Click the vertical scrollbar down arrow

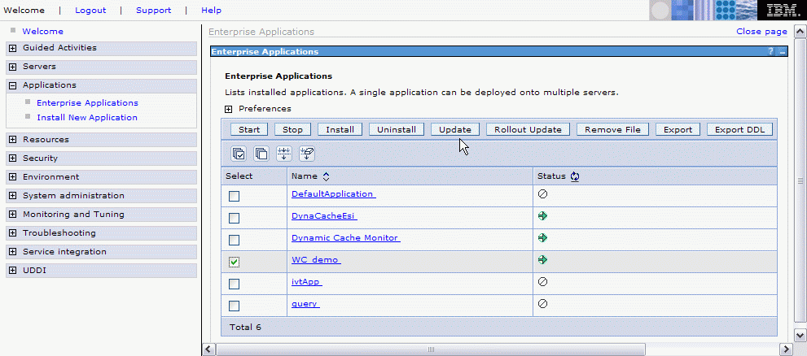tap(800, 334)
